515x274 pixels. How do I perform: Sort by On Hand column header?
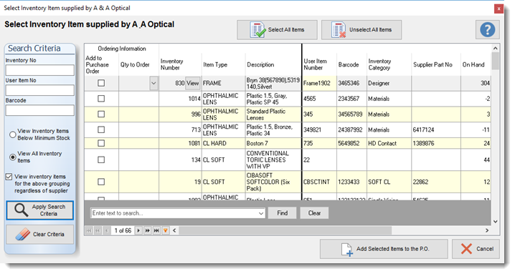coord(476,64)
